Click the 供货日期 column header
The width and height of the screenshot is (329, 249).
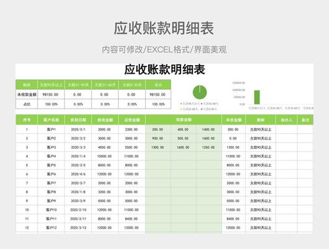click(78, 120)
